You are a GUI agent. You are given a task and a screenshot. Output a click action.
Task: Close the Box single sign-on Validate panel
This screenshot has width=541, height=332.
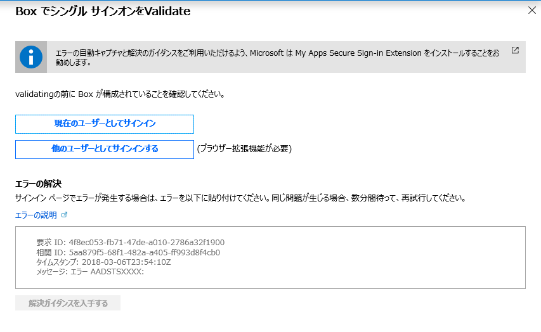click(532, 10)
